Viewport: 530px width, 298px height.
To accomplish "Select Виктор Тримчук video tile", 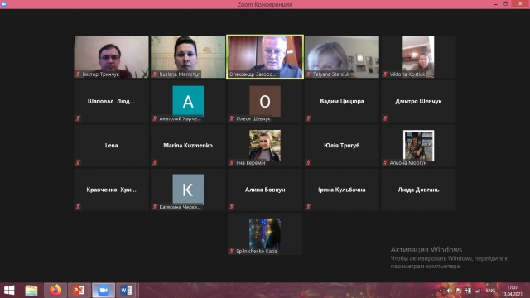I will click(111, 57).
